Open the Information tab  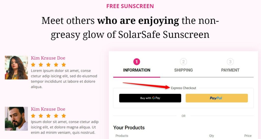coord(137,70)
